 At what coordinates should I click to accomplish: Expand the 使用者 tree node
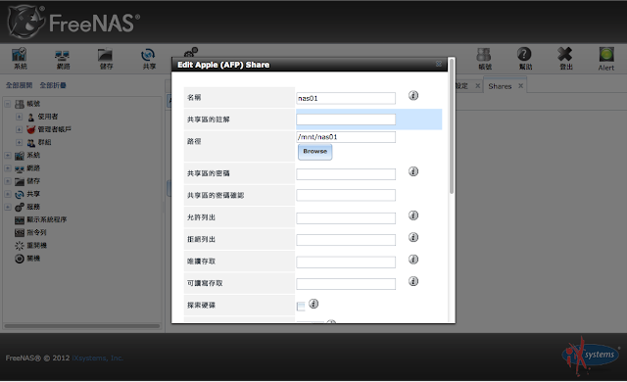tap(19, 117)
